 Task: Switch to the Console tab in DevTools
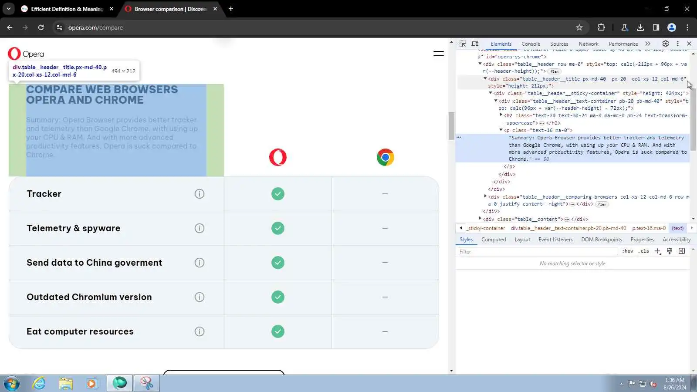(x=531, y=44)
